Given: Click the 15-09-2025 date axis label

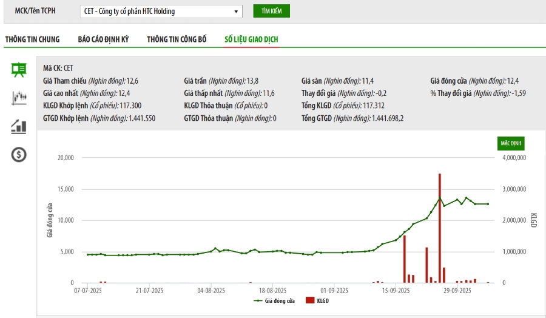Looking at the screenshot, I should 396,291.
